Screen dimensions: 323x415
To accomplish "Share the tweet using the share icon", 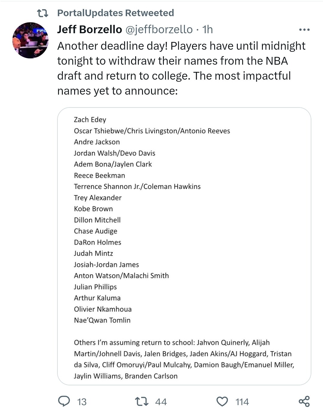I will pos(304,401).
